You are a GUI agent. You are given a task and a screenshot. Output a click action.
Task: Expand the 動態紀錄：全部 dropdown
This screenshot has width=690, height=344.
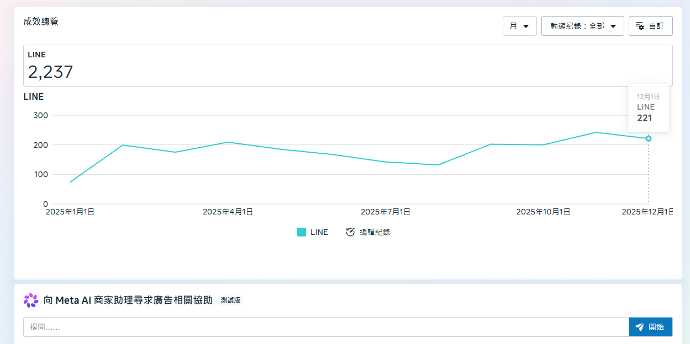(x=583, y=26)
